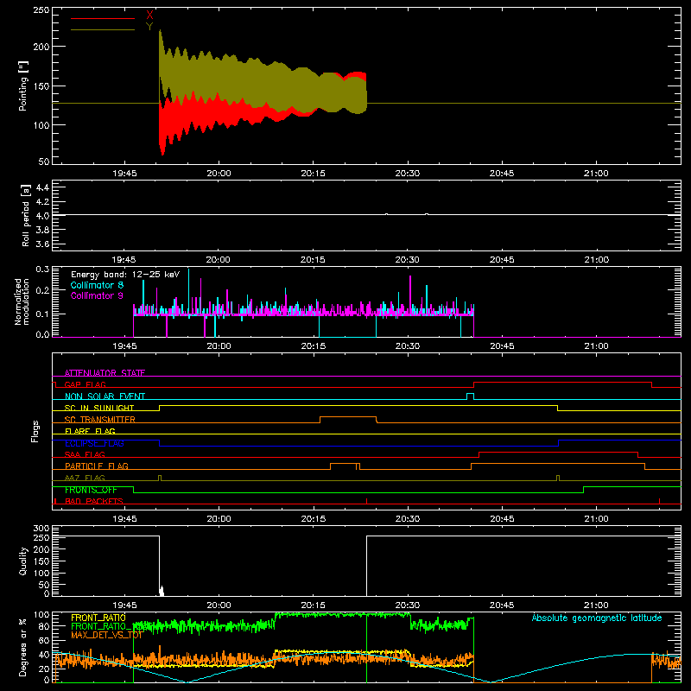Click the 4.0 tick on Roll period axis
This screenshot has height=691, width=691.
(x=42, y=216)
